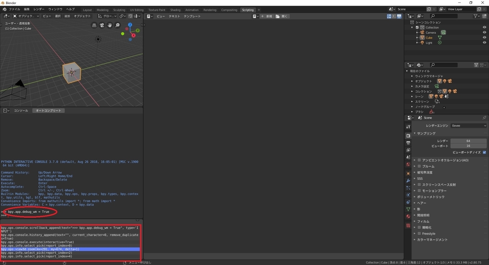Enable Ambient Occlusion (AO) checkbox
This screenshot has height=265, width=489.
(419, 160)
